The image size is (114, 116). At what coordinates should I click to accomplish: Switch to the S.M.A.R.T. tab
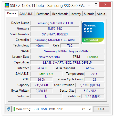26,14
